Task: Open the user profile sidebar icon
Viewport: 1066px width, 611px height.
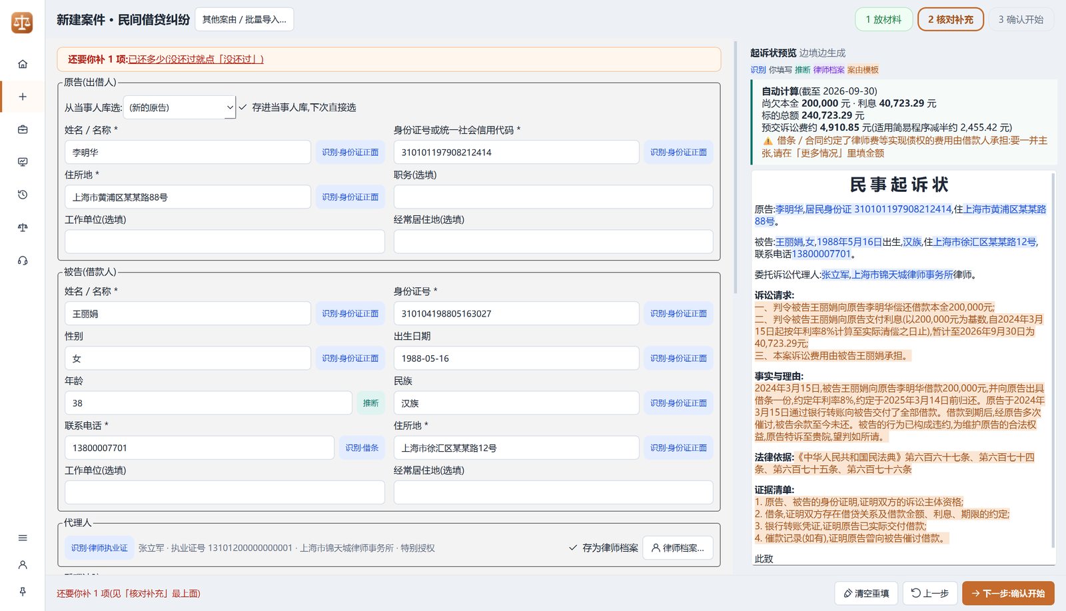Action: (x=23, y=564)
